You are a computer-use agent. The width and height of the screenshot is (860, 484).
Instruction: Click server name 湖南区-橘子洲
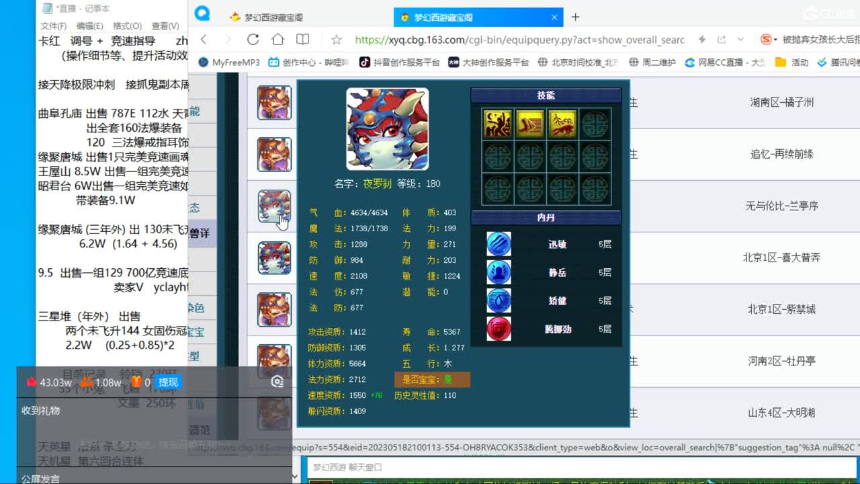[x=782, y=102]
